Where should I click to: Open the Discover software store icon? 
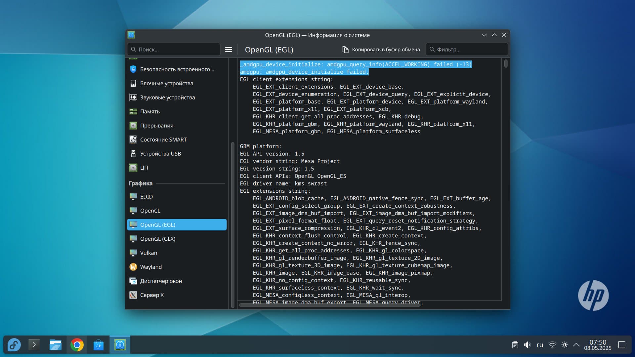click(98, 345)
